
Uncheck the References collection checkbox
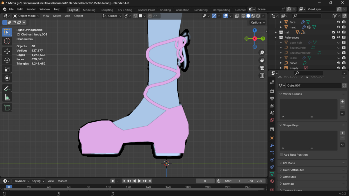coord(334,37)
